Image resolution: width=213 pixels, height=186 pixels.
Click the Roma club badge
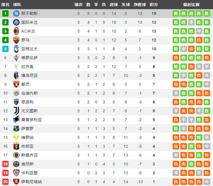(x=16, y=40)
